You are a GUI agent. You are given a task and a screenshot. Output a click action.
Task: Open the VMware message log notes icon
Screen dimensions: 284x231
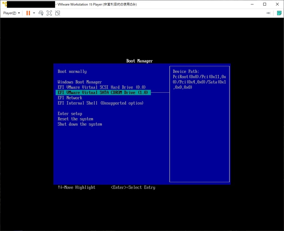point(279,13)
